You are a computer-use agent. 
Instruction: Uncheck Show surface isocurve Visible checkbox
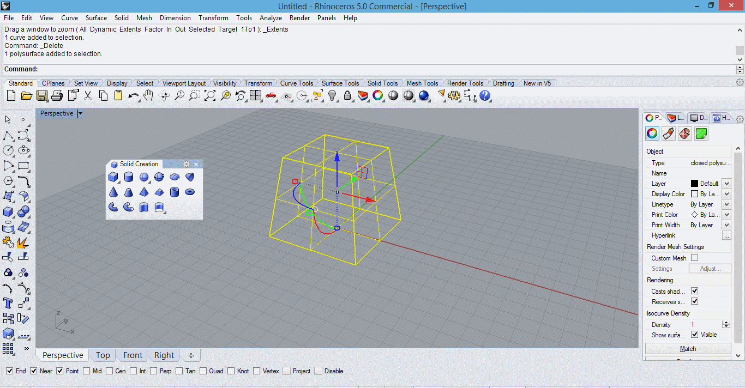coord(694,335)
